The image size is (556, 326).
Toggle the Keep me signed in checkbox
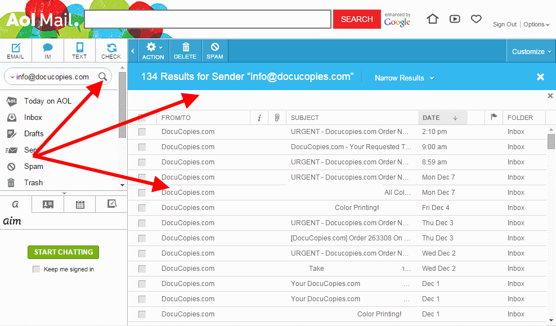[x=35, y=270]
